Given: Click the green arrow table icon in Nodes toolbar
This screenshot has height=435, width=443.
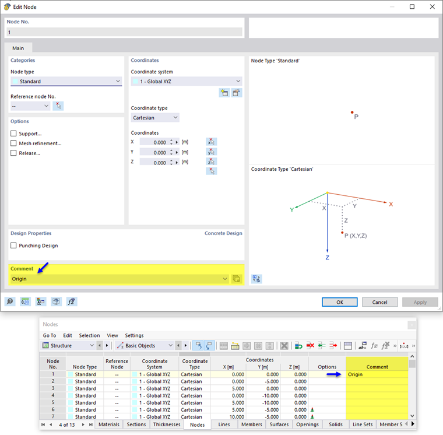Looking at the screenshot, I should [x=298, y=346].
